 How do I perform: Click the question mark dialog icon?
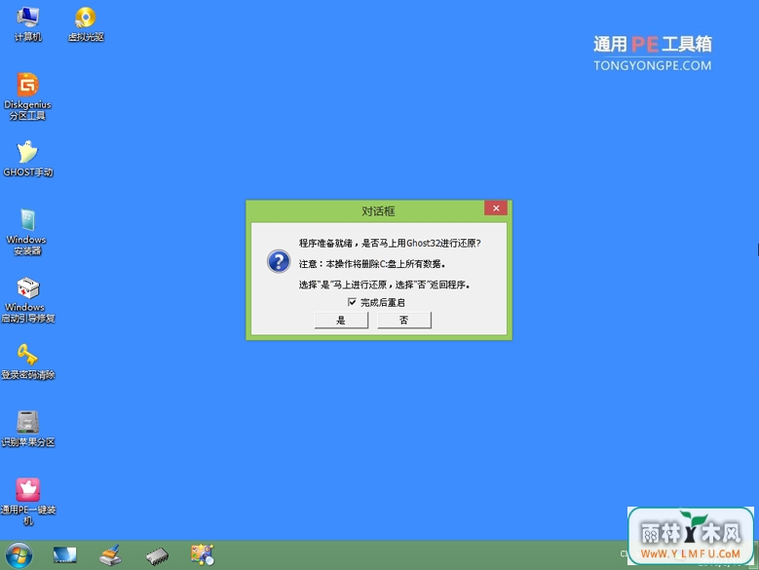279,261
